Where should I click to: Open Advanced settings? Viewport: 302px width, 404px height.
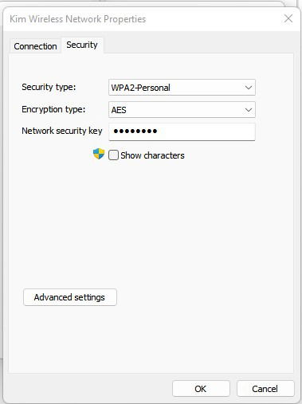coord(70,297)
